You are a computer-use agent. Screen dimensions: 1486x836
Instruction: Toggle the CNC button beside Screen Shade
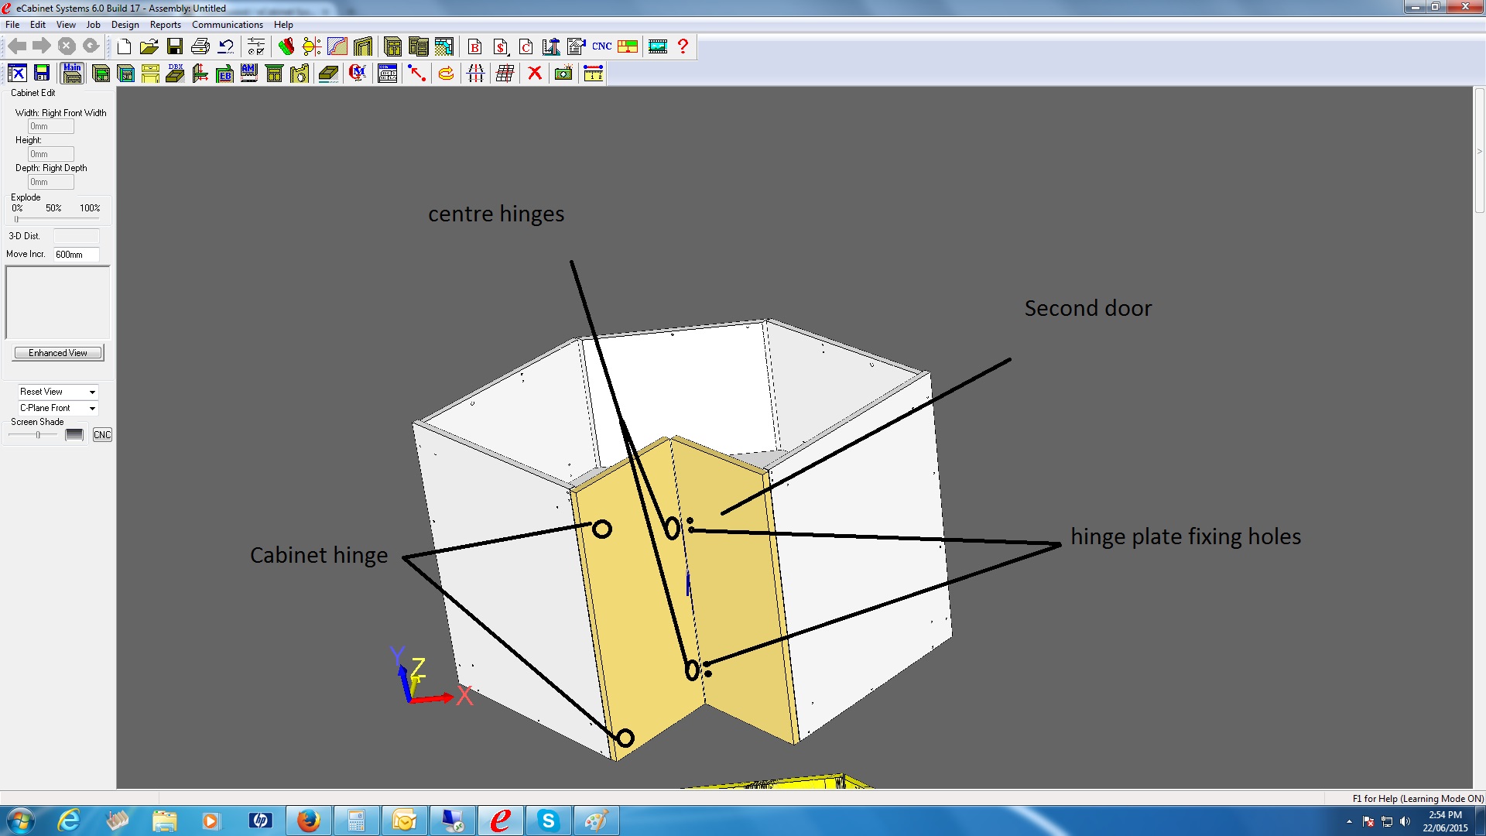[x=102, y=435]
